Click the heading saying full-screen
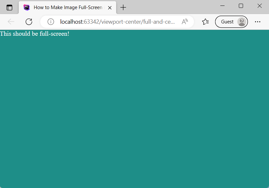Image resolution: width=269 pixels, height=188 pixels. [35, 33]
